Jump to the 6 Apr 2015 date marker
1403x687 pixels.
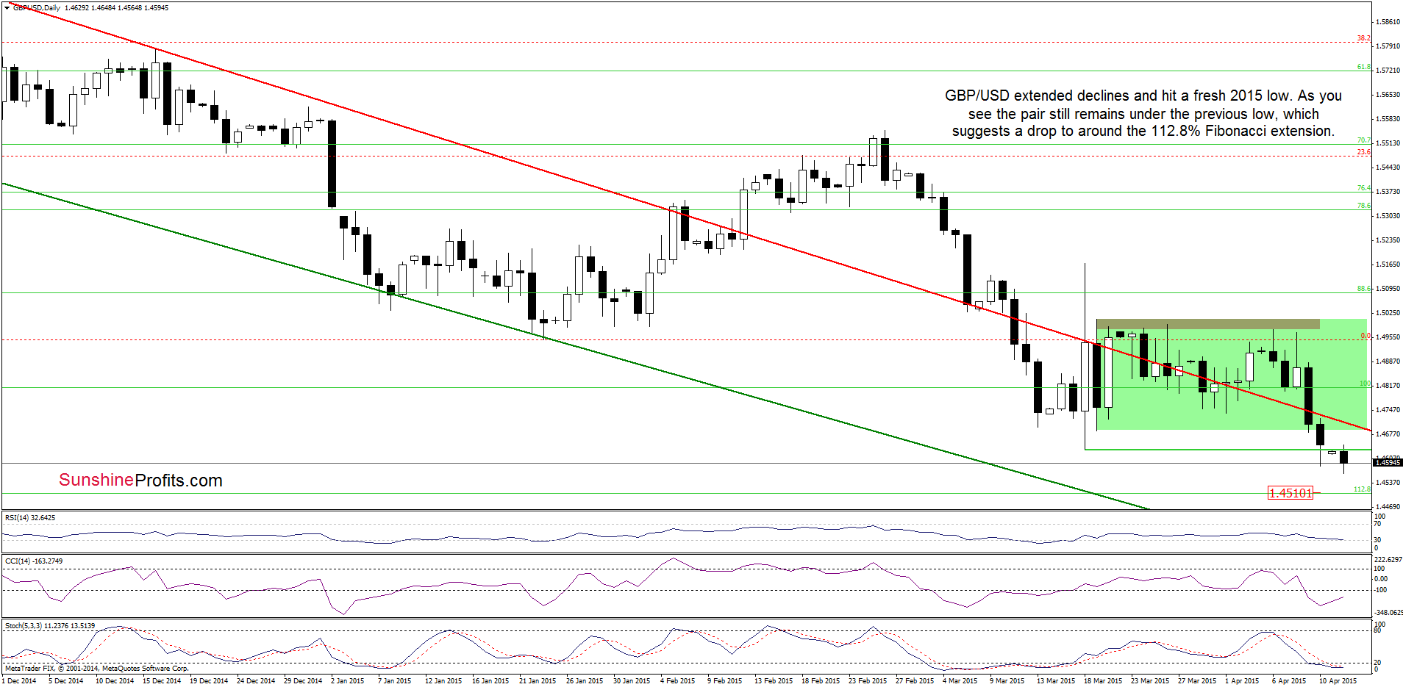click(1289, 681)
